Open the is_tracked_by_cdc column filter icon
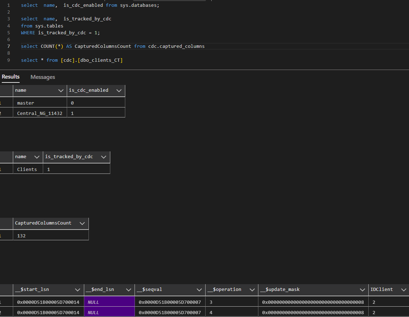The image size is (409, 317). click(103, 157)
